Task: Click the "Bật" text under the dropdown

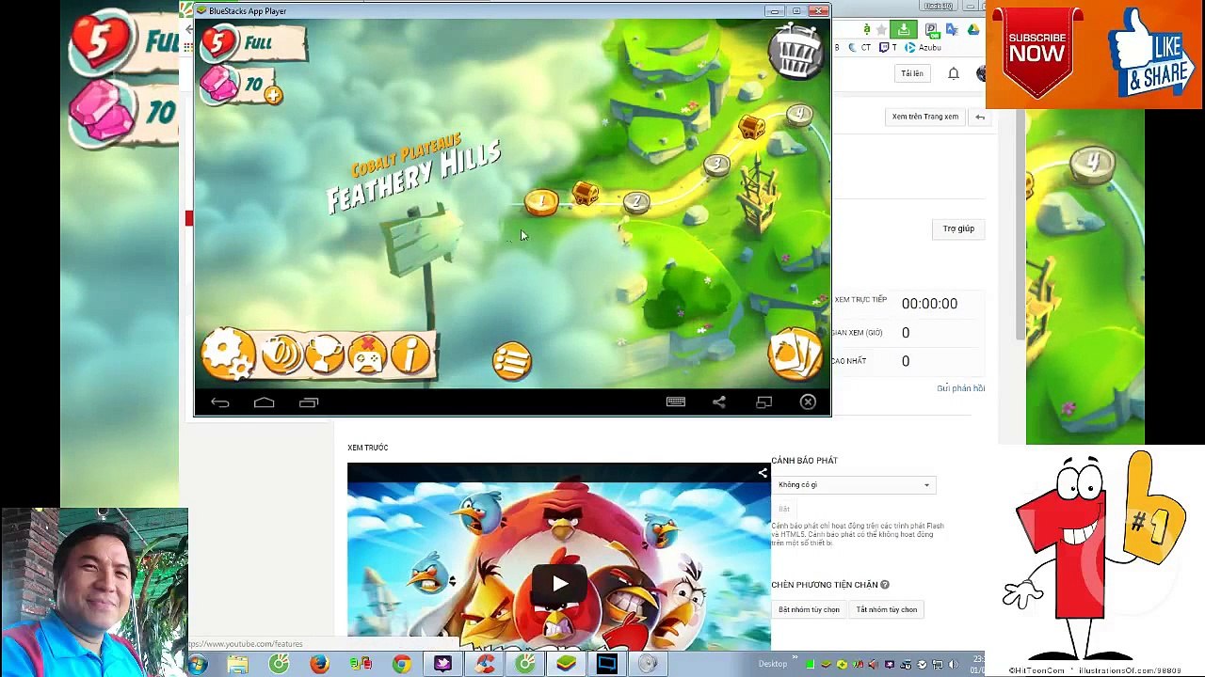Action: tap(784, 509)
